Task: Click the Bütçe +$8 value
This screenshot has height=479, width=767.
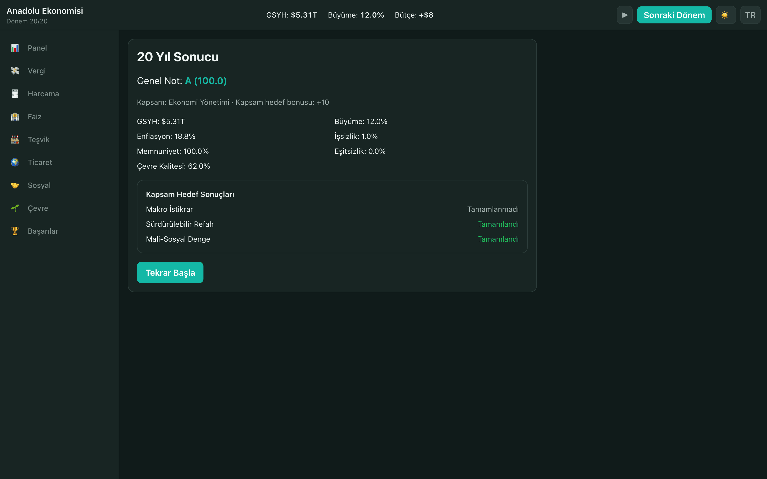Action: click(x=414, y=15)
